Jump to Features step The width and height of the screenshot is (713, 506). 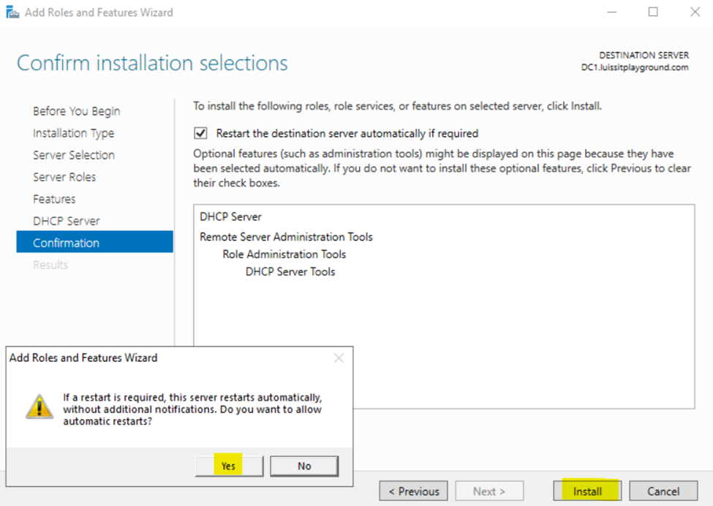click(x=54, y=199)
